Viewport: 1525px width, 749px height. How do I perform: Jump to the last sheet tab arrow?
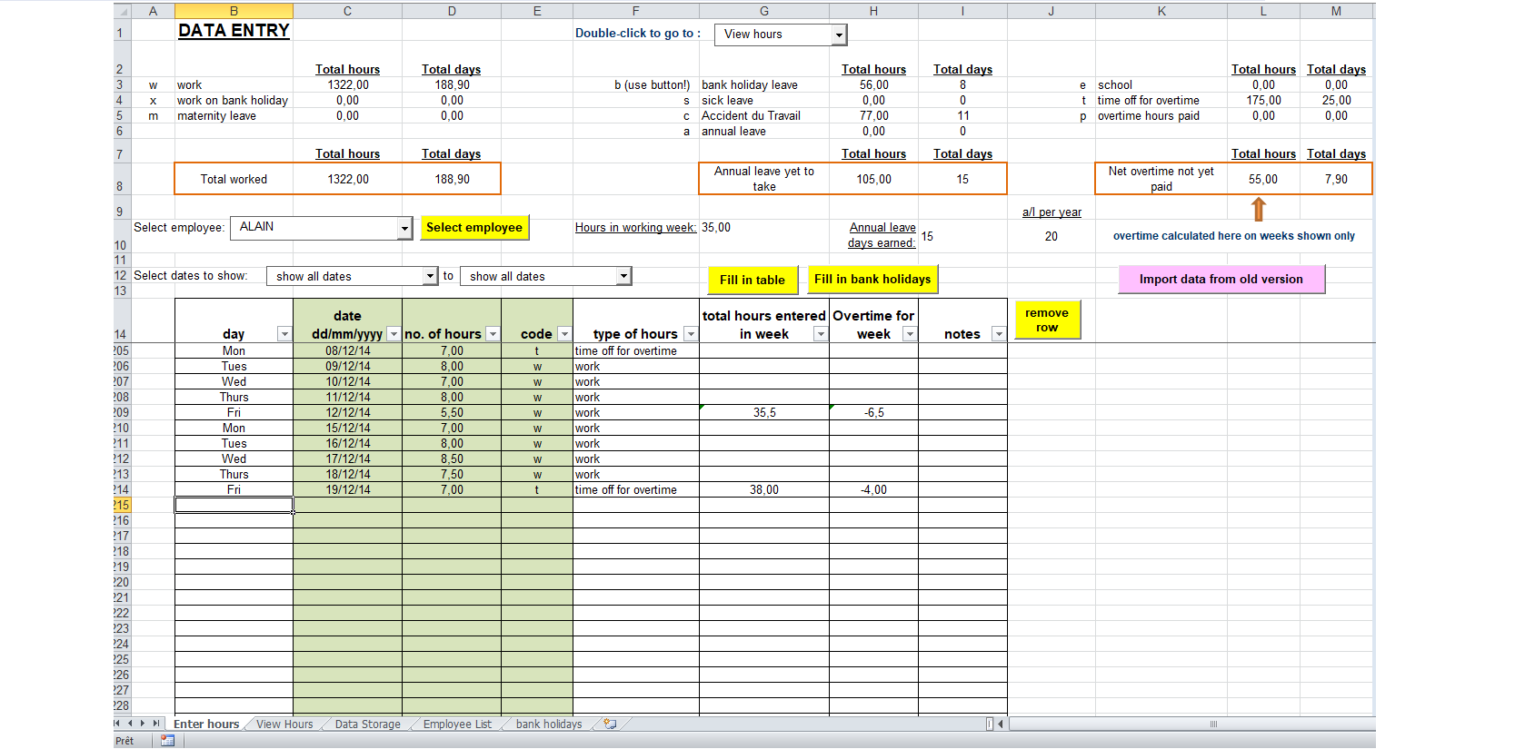coord(156,724)
